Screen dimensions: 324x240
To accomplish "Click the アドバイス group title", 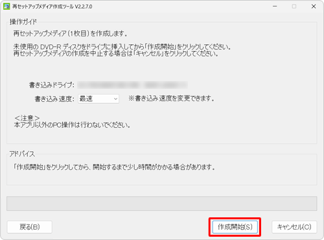I will tap(22, 154).
